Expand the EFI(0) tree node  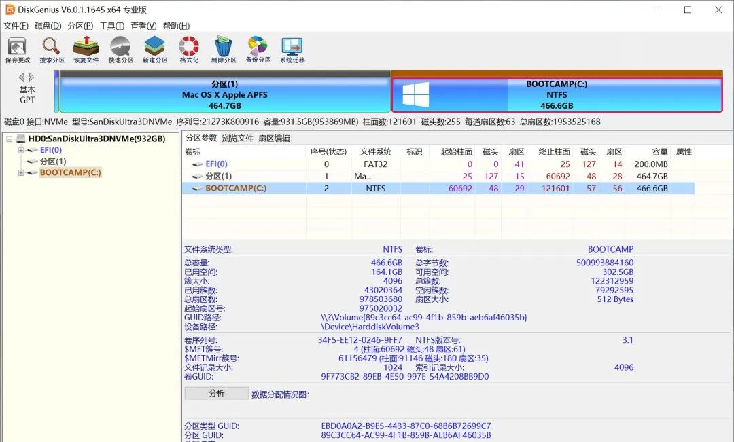(x=20, y=150)
